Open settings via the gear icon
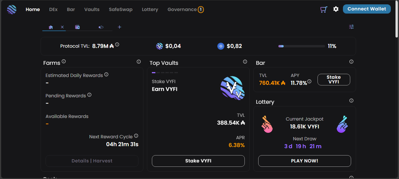Image resolution: width=399 pixels, height=179 pixels. click(x=336, y=9)
